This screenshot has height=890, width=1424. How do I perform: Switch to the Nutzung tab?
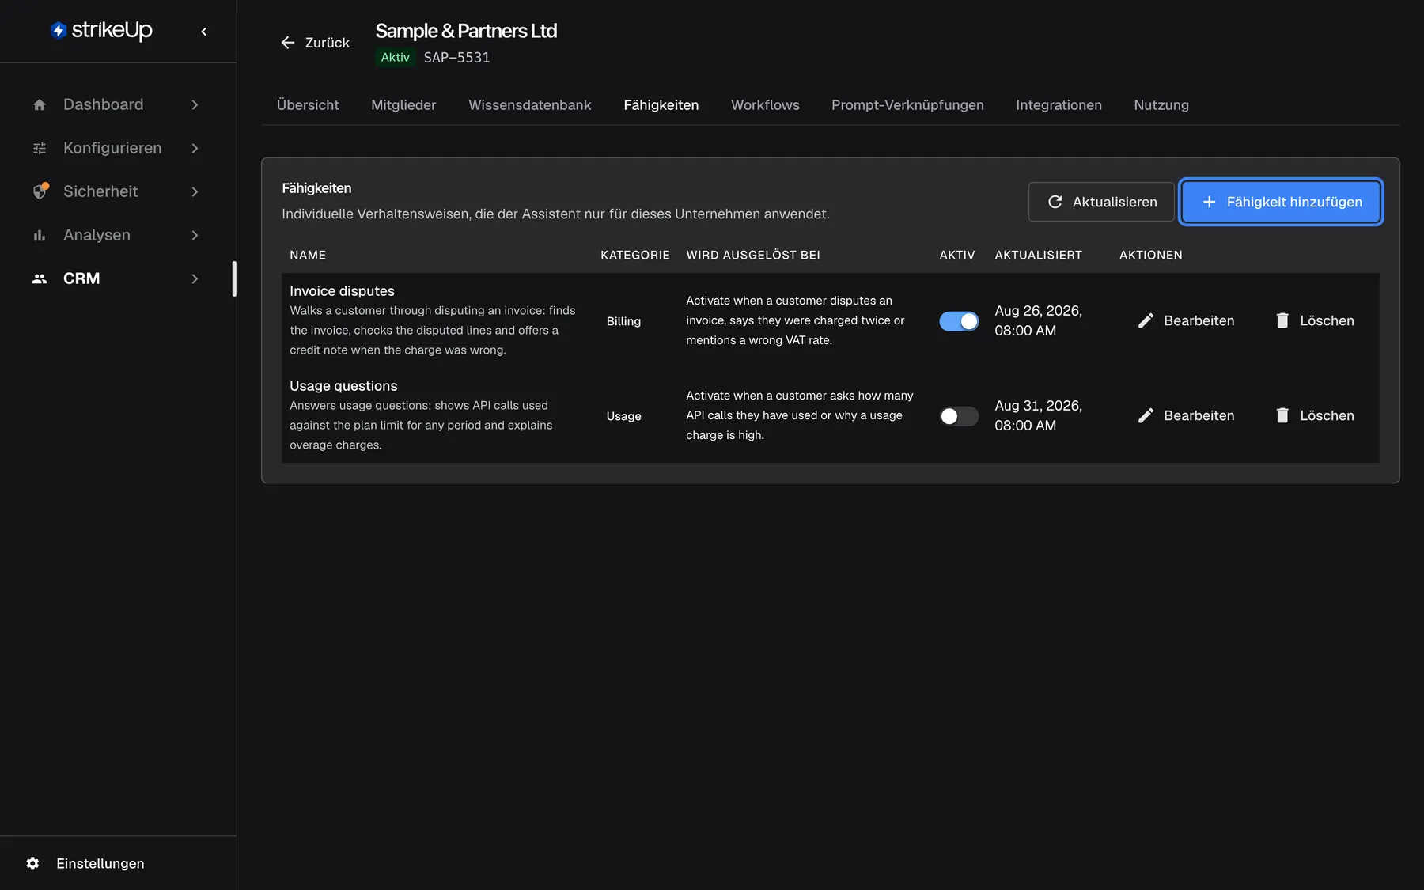point(1161,105)
